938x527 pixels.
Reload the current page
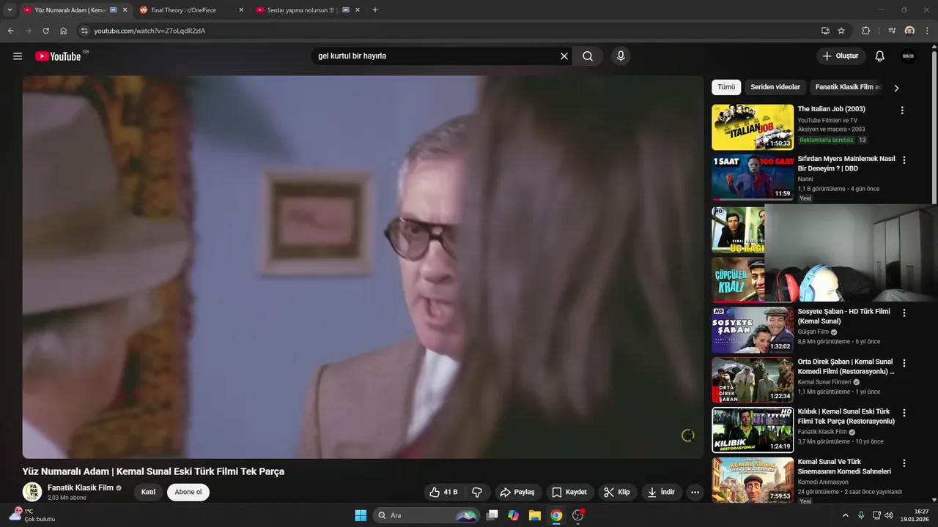pos(45,31)
